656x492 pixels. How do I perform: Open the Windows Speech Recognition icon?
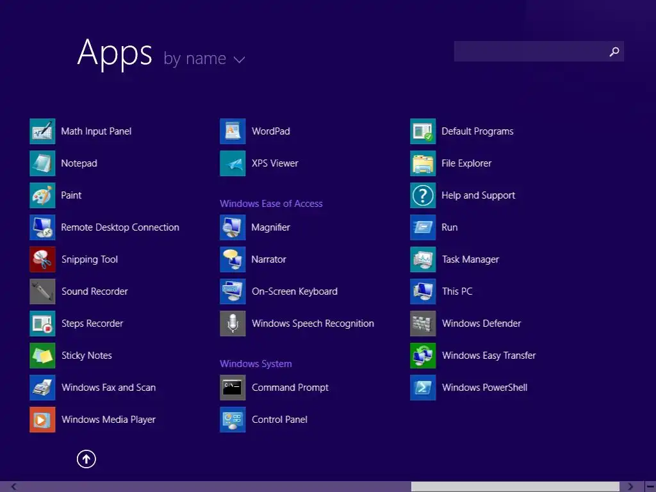click(233, 324)
